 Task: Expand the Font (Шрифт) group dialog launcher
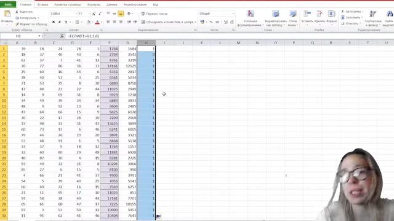click(101, 30)
